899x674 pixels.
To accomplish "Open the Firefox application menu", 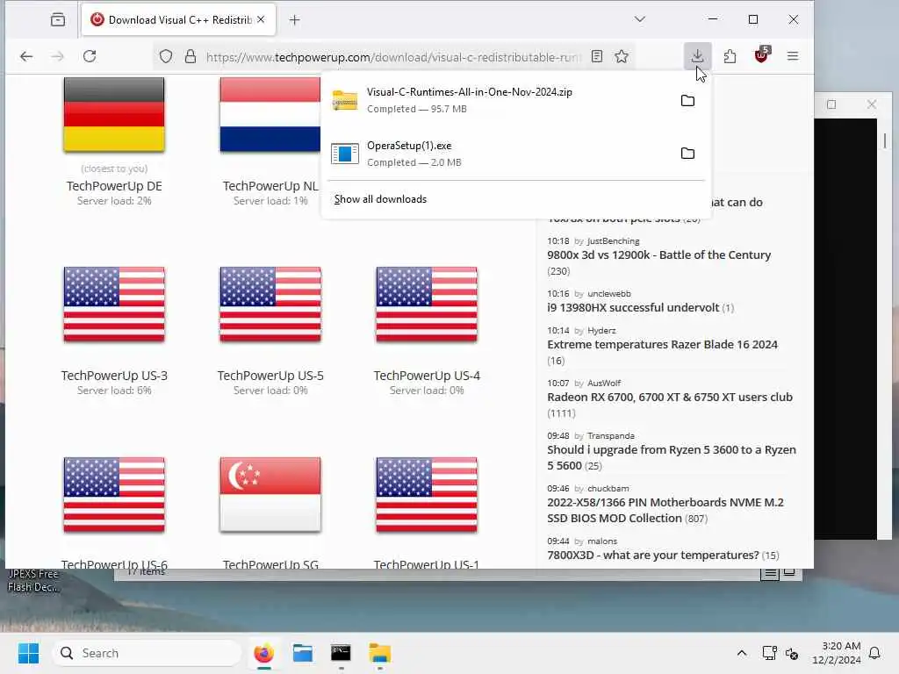I will tap(793, 55).
